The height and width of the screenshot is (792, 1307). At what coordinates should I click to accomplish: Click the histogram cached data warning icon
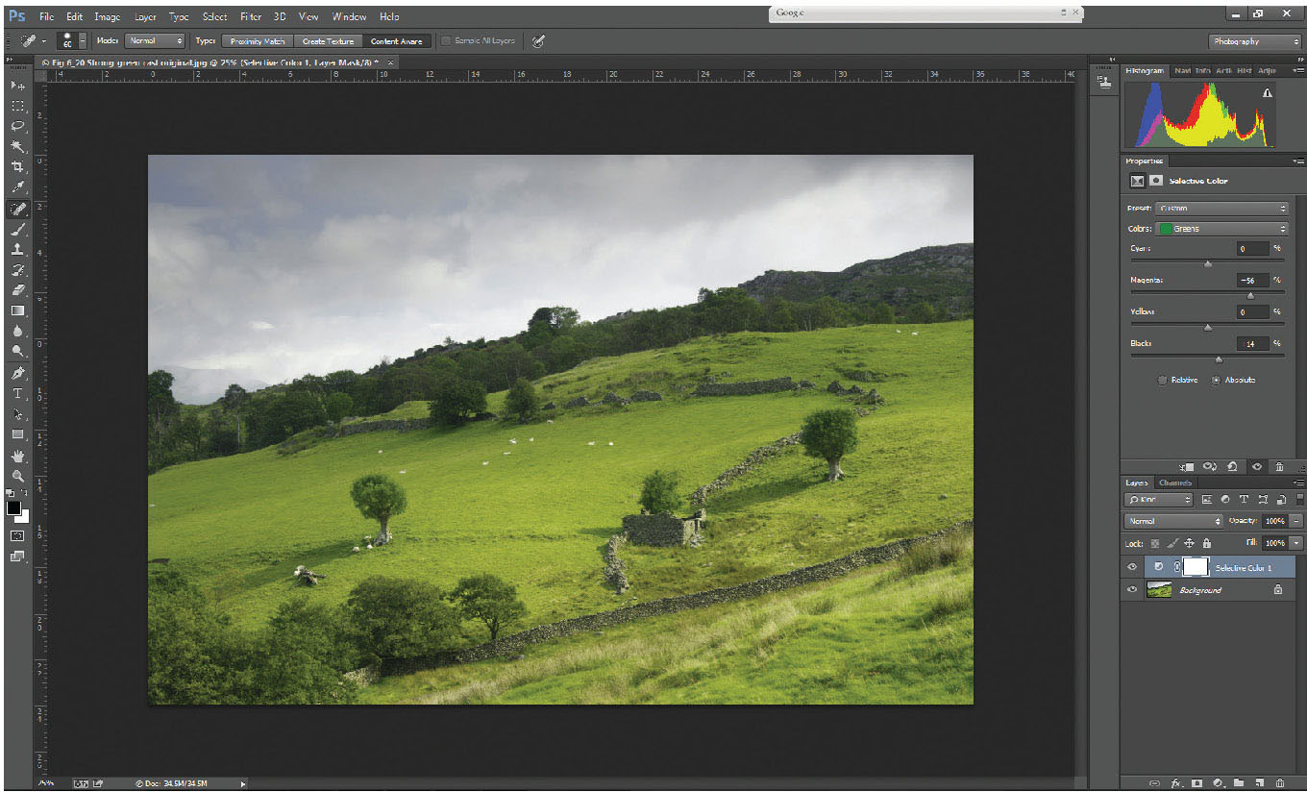point(1267,93)
